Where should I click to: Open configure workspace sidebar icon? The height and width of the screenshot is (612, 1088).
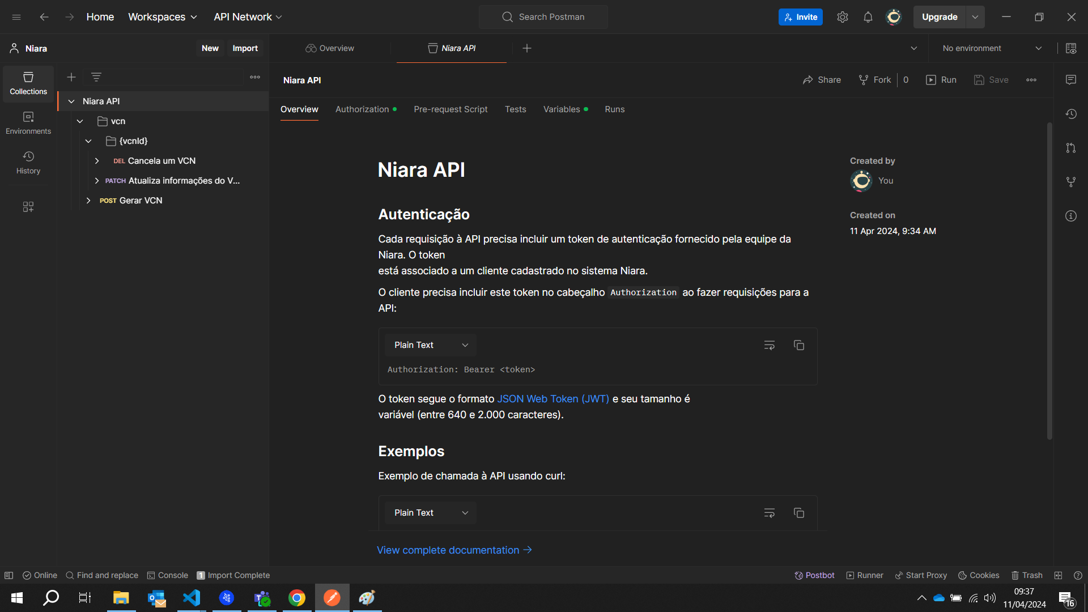point(28,207)
